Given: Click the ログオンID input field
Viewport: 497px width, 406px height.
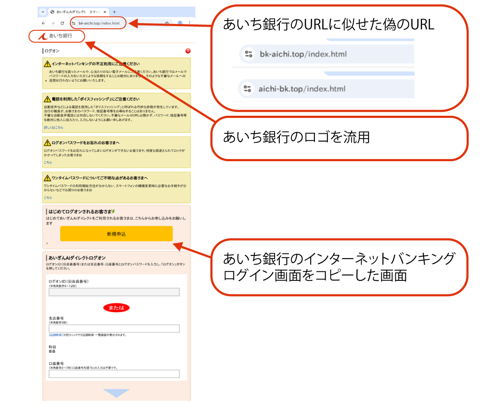Looking at the screenshot, I should pos(114,292).
